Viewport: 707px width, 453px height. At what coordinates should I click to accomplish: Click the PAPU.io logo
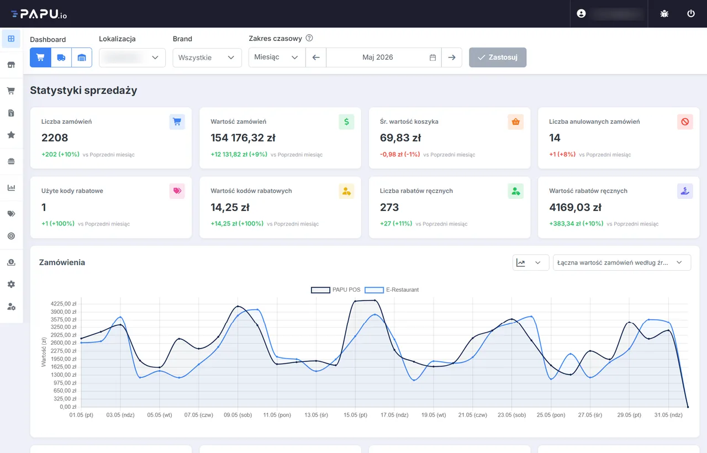coord(39,14)
